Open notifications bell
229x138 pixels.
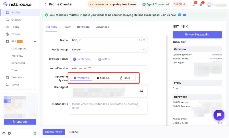(194, 5)
